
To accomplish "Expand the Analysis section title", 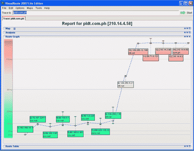I will pos(10,32).
